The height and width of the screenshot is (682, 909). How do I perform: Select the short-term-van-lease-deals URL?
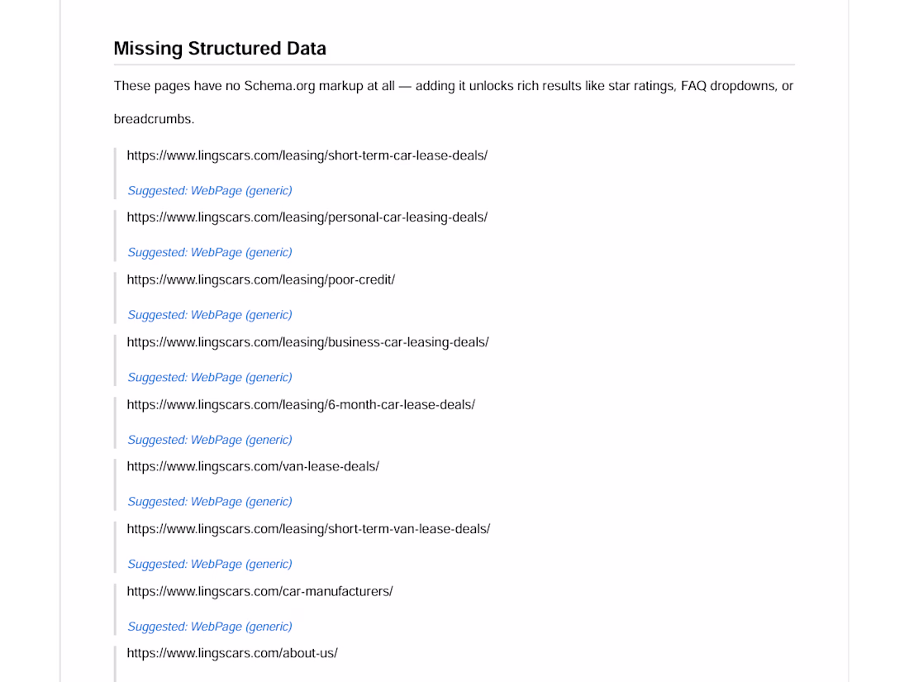308,529
